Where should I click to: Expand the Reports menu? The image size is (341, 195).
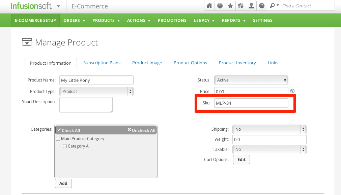[x=233, y=21]
